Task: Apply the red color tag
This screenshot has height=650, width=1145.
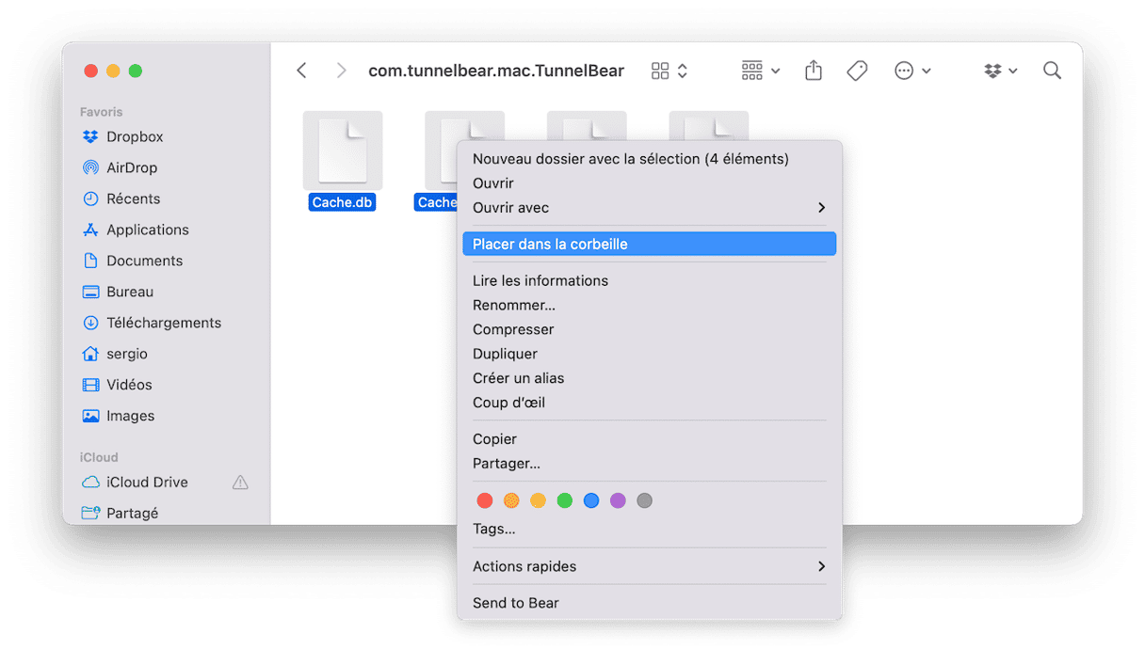Action: pyautogui.click(x=485, y=500)
